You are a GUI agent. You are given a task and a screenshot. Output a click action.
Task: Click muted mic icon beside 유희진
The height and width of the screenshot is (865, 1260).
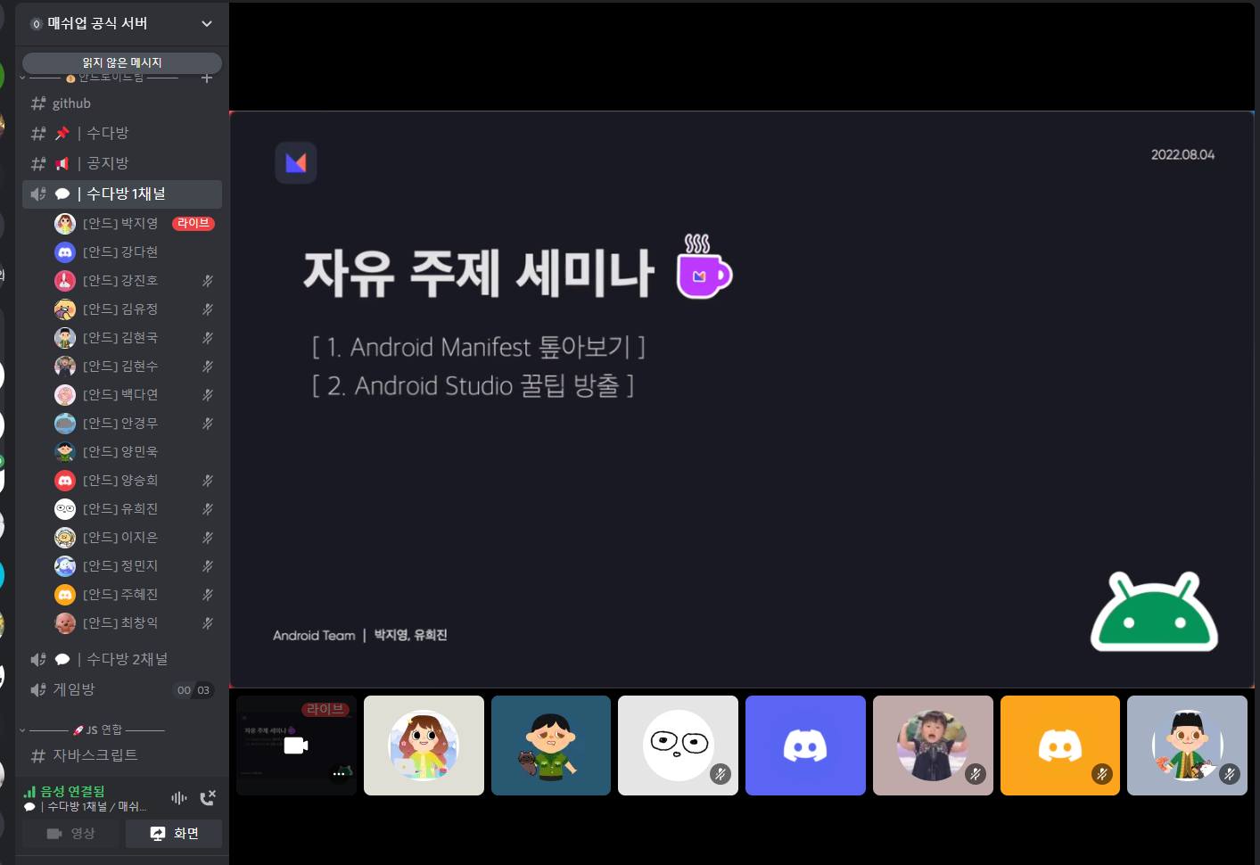[x=208, y=509]
